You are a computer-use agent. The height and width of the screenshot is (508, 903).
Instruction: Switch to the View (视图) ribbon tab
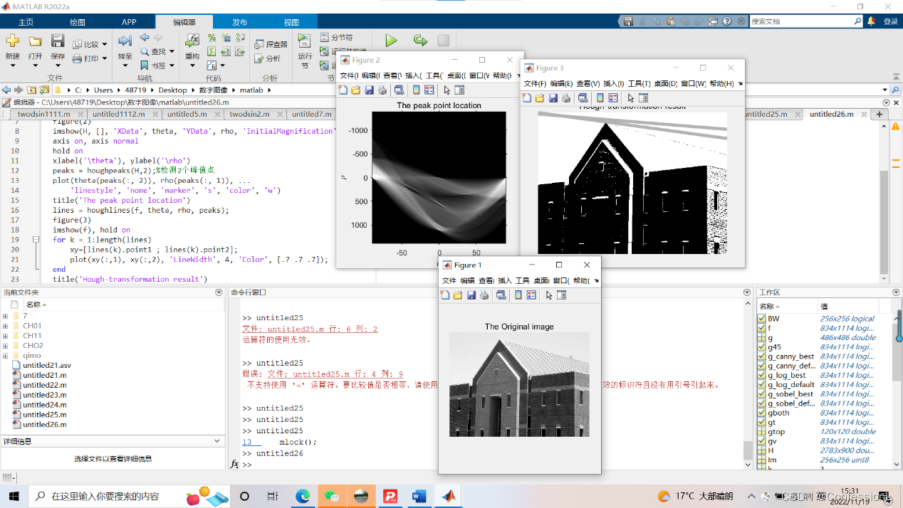pos(291,22)
